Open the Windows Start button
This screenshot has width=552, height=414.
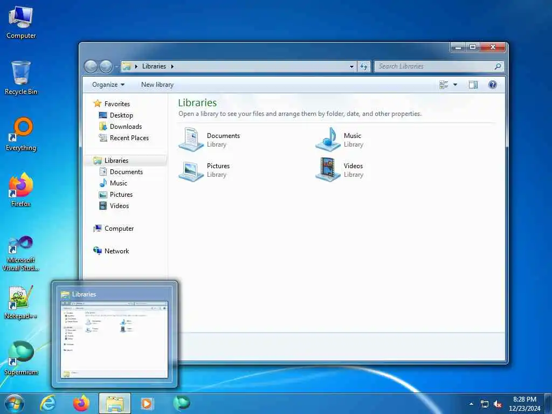(x=15, y=403)
